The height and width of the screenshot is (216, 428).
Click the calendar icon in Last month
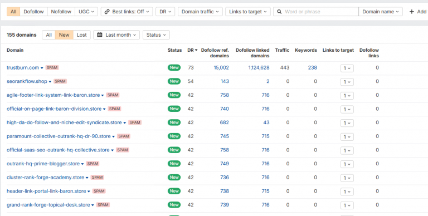click(x=100, y=35)
